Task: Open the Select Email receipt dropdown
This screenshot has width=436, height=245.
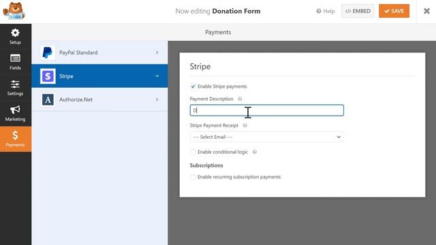Action: (x=266, y=137)
